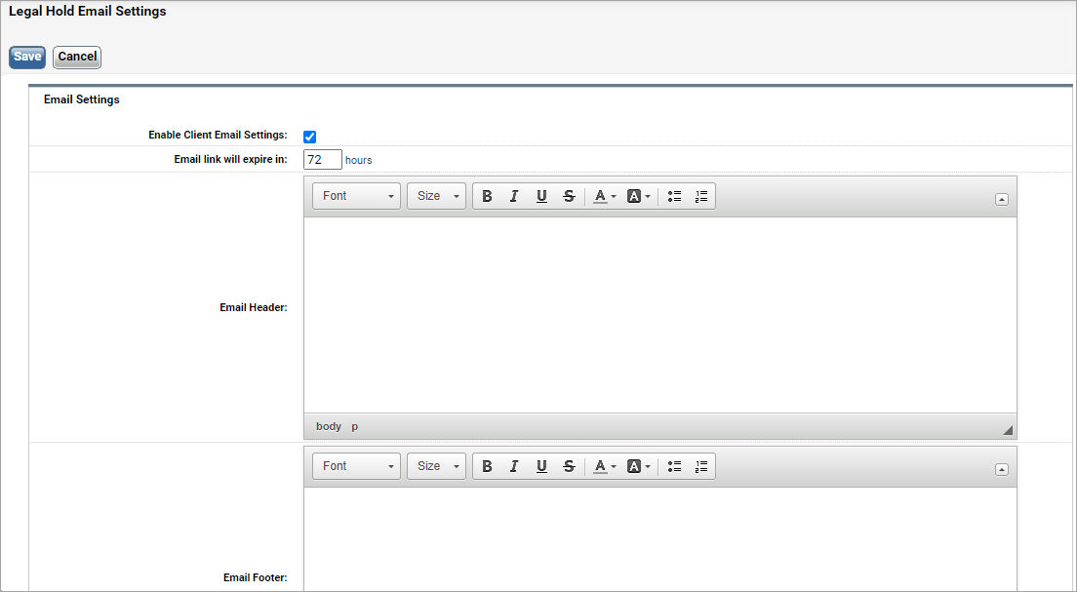
Task: Collapse the Email Footer editor toolbar
Action: coord(1002,470)
